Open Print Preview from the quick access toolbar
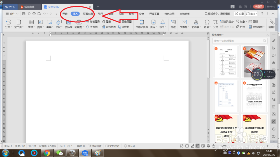This screenshot has width=280, height=157. (x=39, y=14)
